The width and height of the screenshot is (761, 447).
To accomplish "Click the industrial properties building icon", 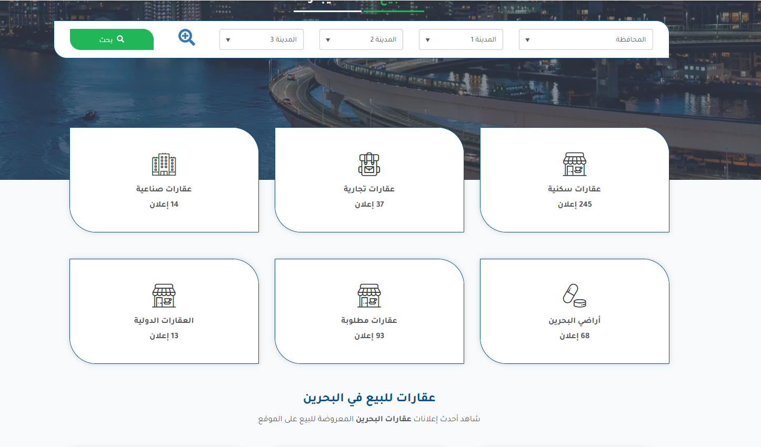I will tap(164, 165).
